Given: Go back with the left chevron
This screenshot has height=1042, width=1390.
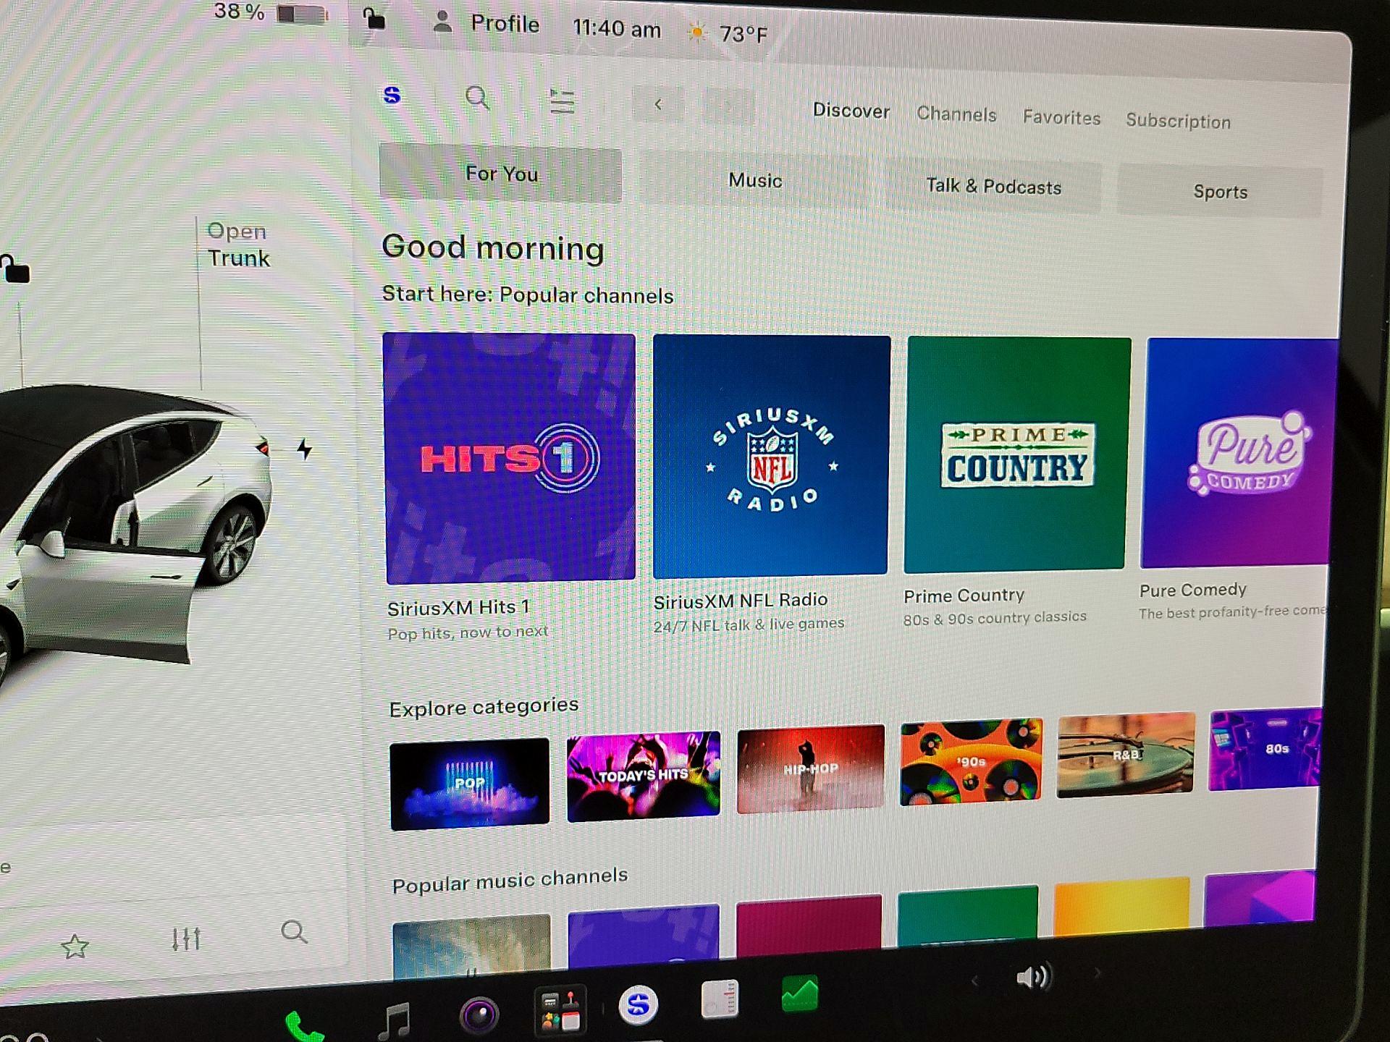Looking at the screenshot, I should pos(657,104).
